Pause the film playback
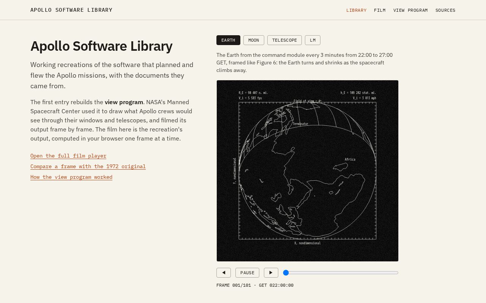Image resolution: width=486 pixels, height=303 pixels. pyautogui.click(x=247, y=273)
